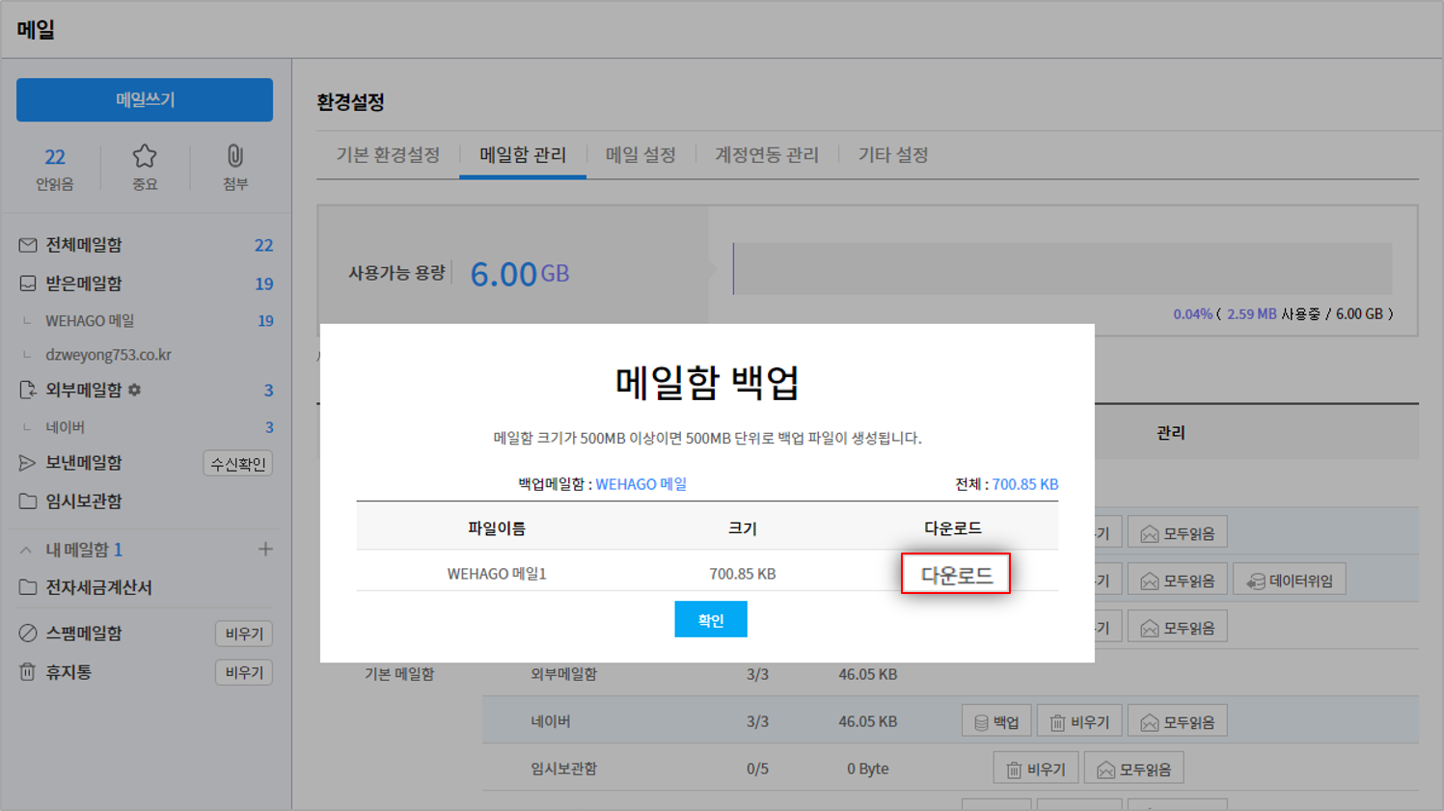Click the paperclip attachment filter icon
Viewport: 1444px width, 811px height.
(x=234, y=157)
